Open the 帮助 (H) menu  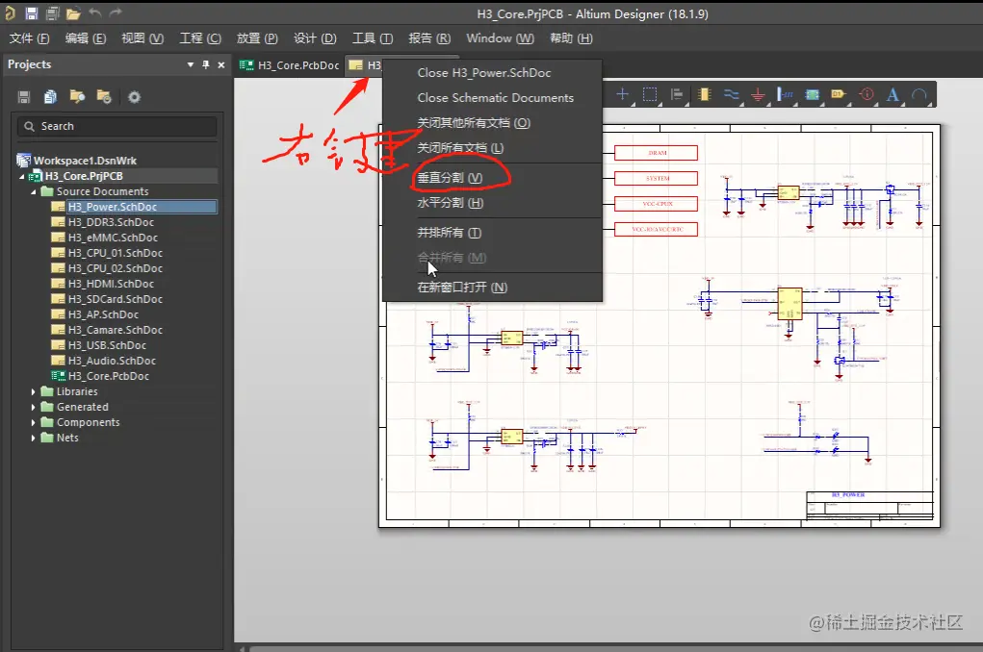[x=571, y=38]
